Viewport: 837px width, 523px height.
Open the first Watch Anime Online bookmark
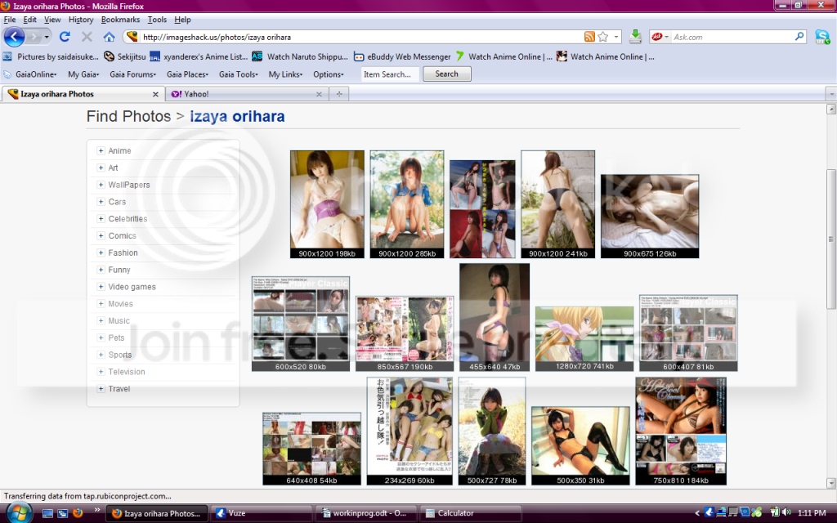[x=504, y=56]
